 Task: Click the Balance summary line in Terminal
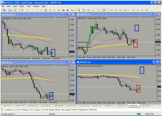tap(52, 110)
